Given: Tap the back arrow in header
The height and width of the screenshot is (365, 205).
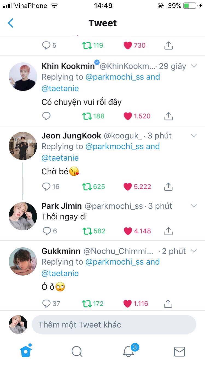Looking at the screenshot, I should click(11, 23).
